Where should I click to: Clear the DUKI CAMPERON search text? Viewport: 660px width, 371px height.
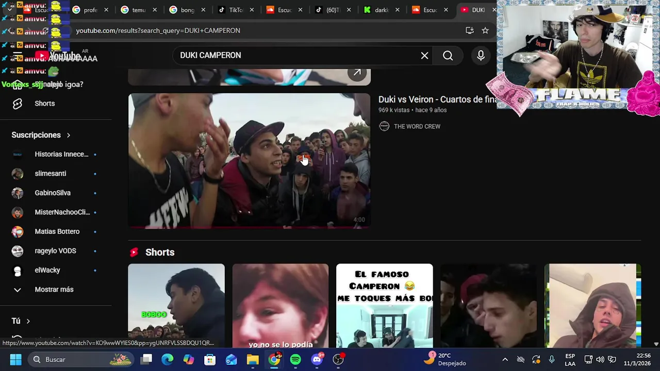(424, 56)
